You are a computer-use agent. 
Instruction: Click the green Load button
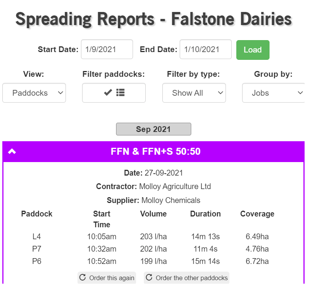(x=253, y=50)
